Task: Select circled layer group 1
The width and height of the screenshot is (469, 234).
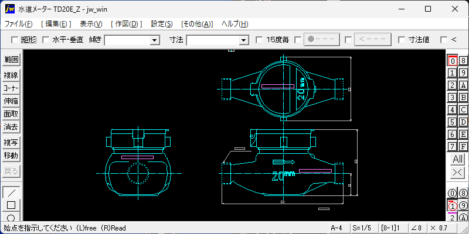Action: point(452,206)
